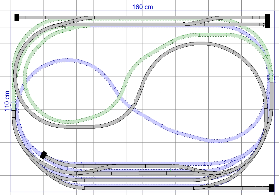Click the top of the large gray loop

200,43
